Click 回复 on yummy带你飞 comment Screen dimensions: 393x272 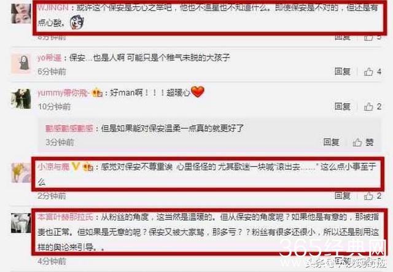[x=343, y=107]
